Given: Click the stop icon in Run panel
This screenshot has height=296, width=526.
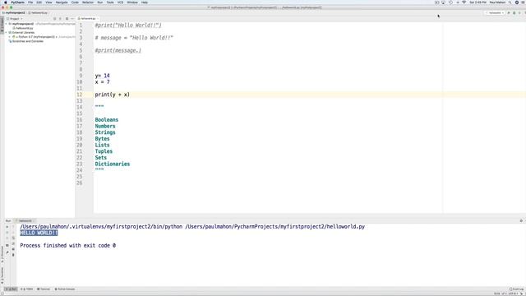Looking at the screenshot, I should (x=7, y=233).
